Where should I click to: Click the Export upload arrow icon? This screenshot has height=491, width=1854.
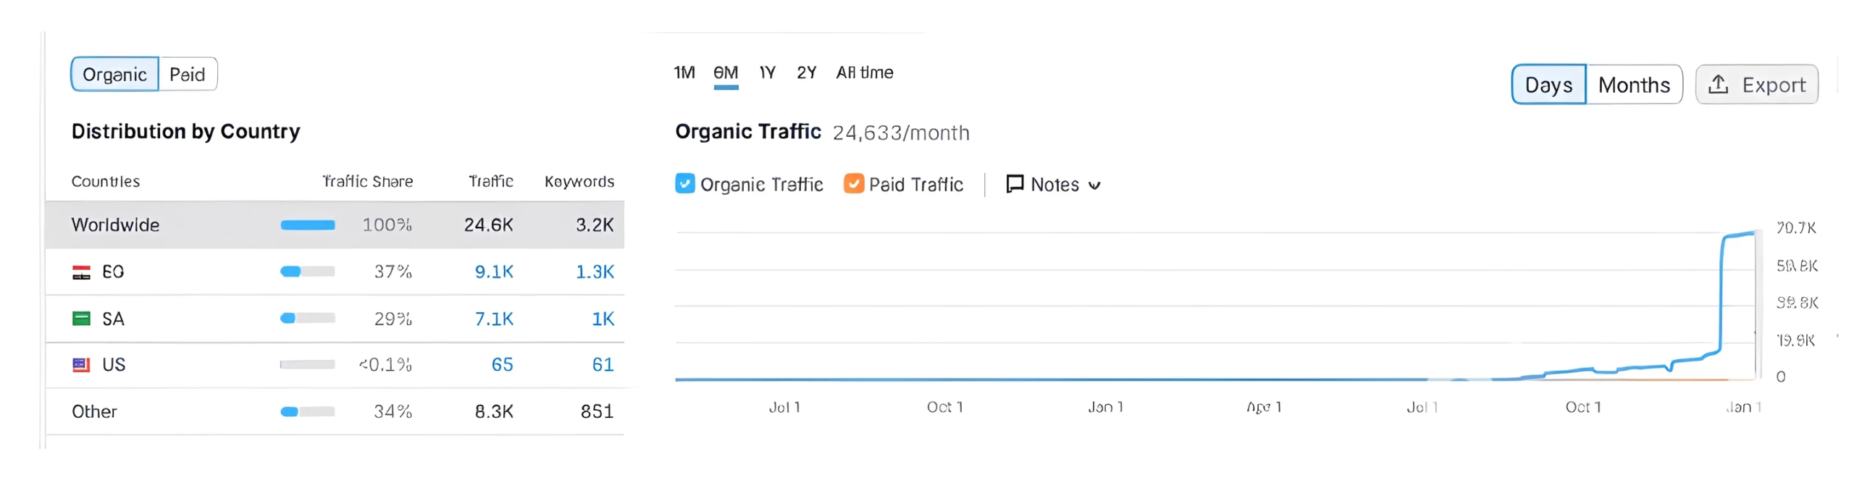click(x=1718, y=85)
